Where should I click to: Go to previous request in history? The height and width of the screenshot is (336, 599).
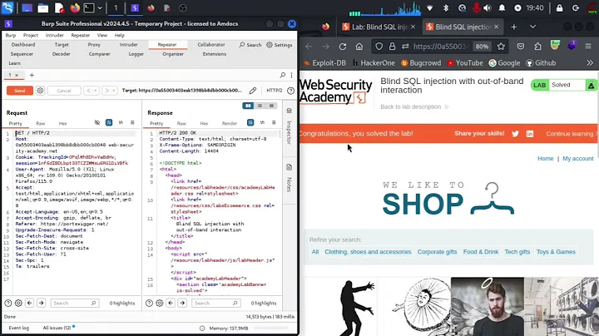(x=89, y=91)
